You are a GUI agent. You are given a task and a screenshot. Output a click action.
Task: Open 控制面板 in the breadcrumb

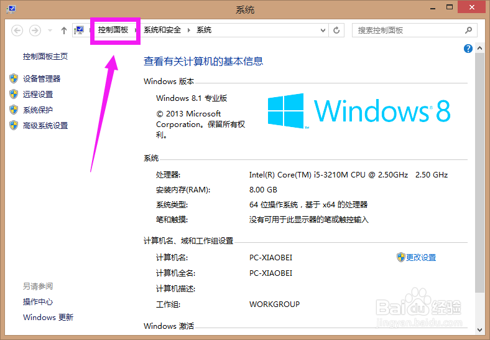(x=113, y=30)
